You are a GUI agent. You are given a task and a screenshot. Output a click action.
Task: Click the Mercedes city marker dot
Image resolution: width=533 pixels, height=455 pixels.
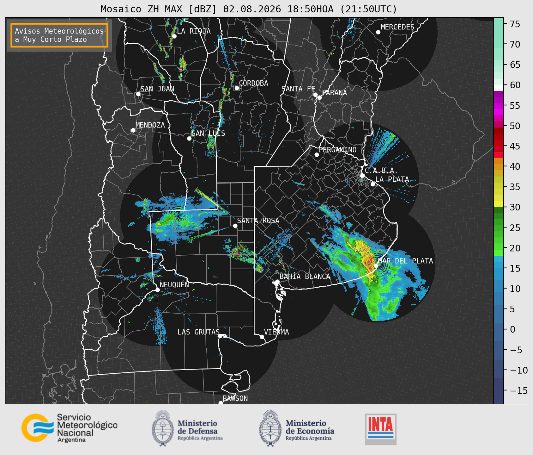tap(378, 32)
